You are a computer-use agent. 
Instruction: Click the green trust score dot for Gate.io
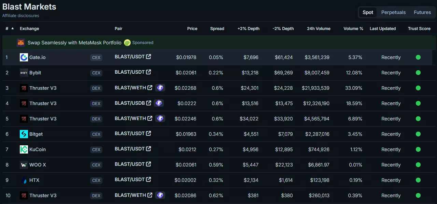[418, 57]
